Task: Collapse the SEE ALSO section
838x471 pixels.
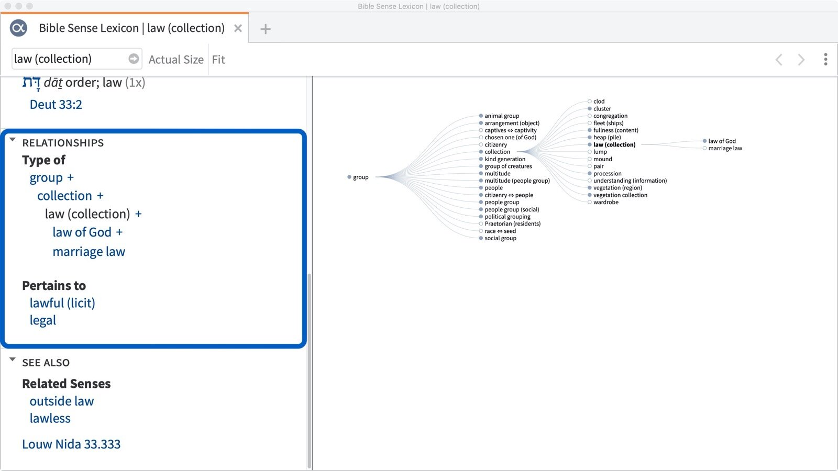Action: pos(13,360)
